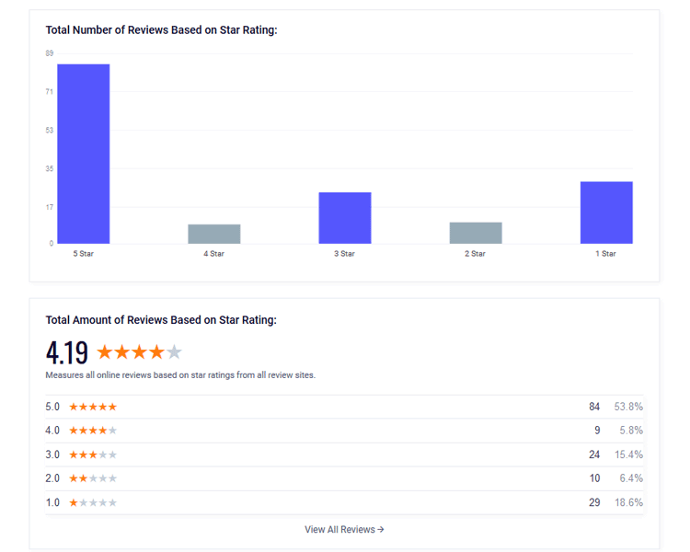Image resolution: width=690 pixels, height=552 pixels.
Task: Click the 24 count in 3.0 row
Action: (594, 454)
